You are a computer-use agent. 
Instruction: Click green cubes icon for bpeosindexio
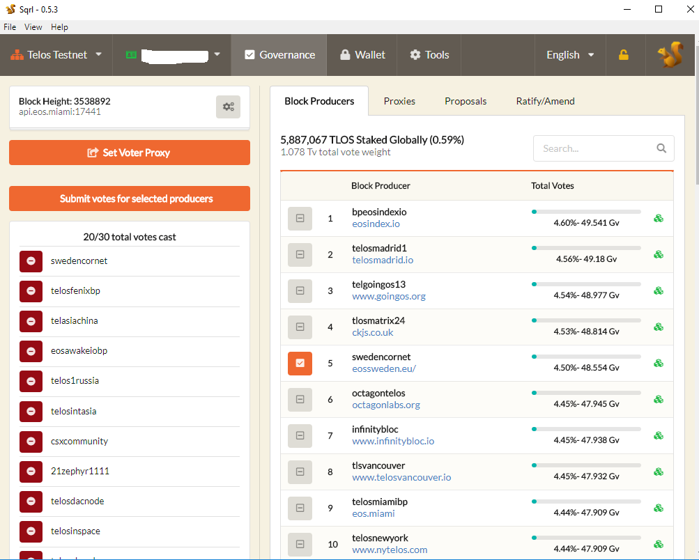(x=659, y=218)
